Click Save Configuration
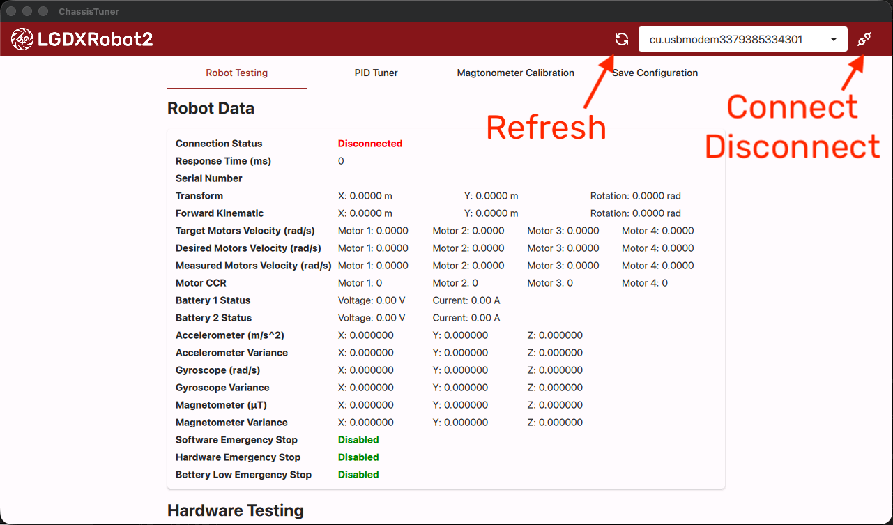Viewport: 893px width, 525px height. (655, 73)
